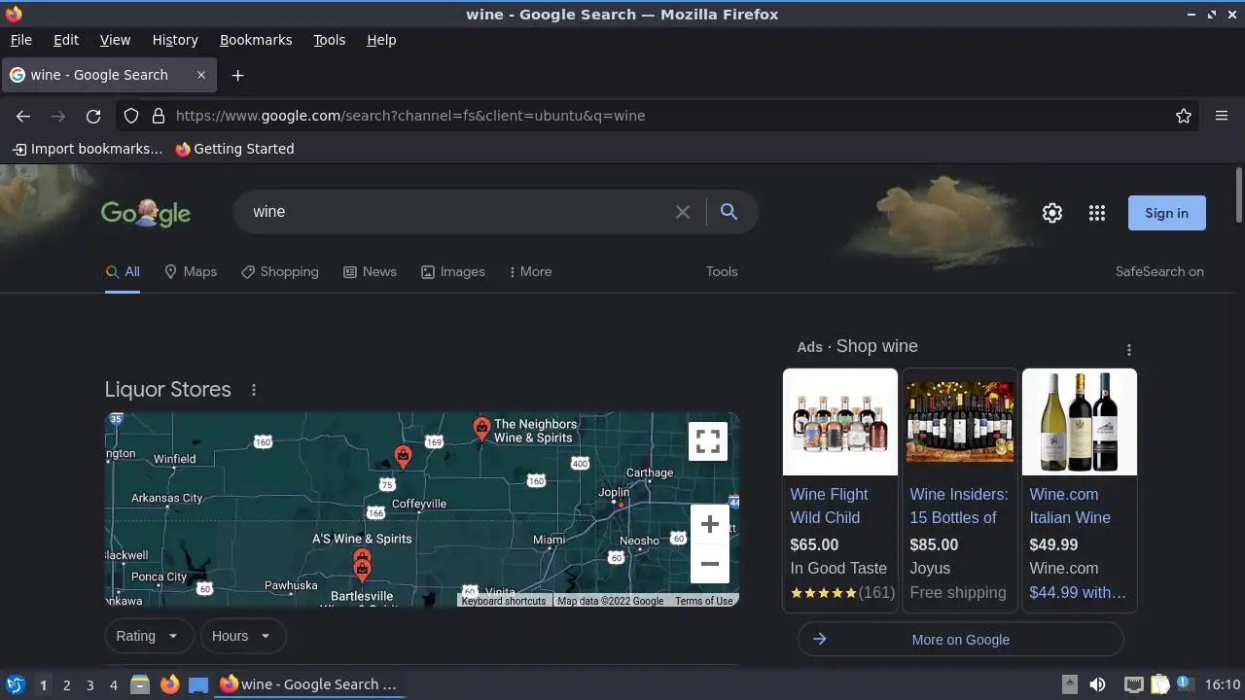The width and height of the screenshot is (1245, 700).
Task: Open the History menu
Action: (x=175, y=40)
